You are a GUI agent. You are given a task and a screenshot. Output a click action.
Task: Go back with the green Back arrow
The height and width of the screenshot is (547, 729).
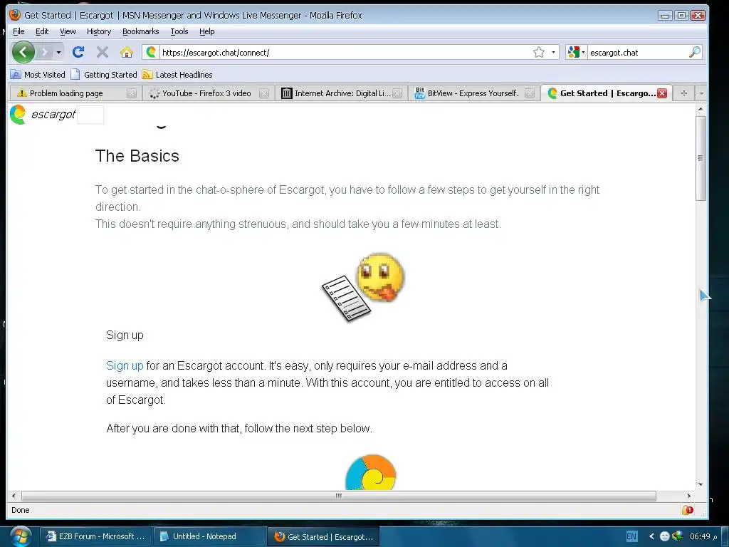point(23,52)
